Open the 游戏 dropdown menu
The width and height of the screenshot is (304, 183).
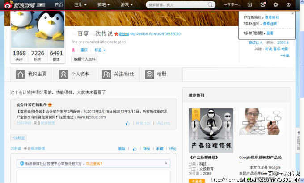[x=127, y=5]
